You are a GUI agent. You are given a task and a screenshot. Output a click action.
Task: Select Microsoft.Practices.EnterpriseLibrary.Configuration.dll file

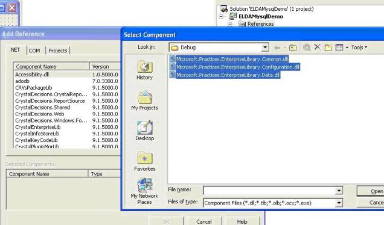(x=238, y=67)
